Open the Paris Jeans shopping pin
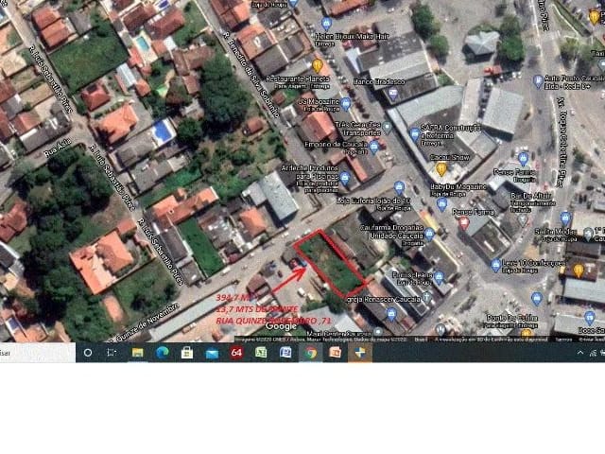605x454 pixels. pos(439,277)
